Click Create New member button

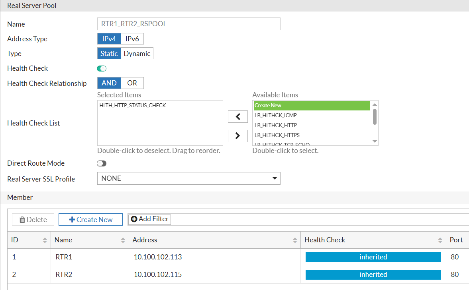tap(90, 220)
